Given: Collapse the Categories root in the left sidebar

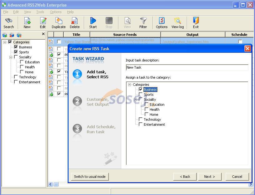Looking at the screenshot, I should click(5, 42).
